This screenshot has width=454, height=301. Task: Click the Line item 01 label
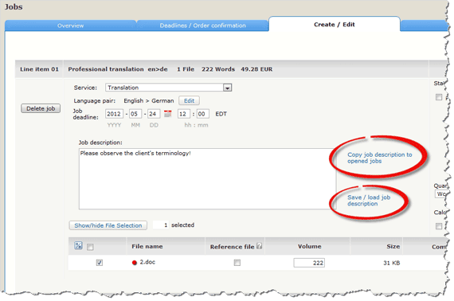coord(39,69)
